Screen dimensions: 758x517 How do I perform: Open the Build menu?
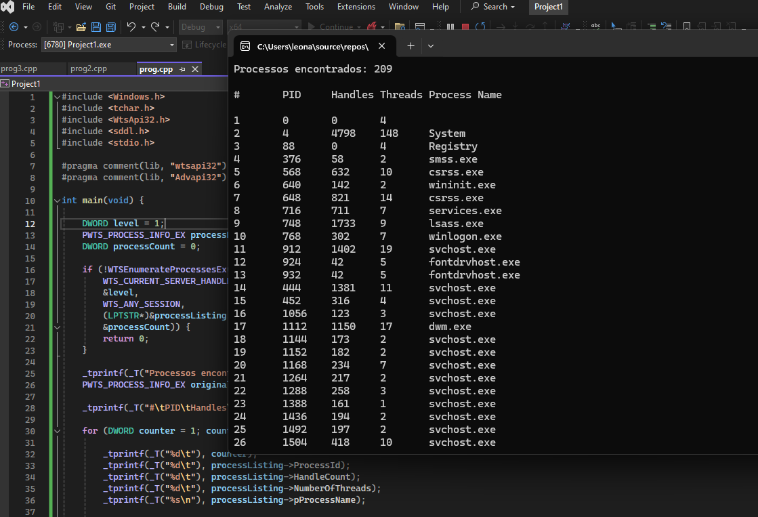coord(177,7)
